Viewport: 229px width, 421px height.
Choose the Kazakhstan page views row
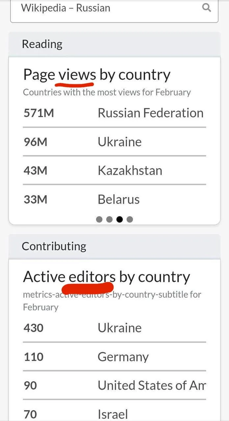[x=114, y=171]
